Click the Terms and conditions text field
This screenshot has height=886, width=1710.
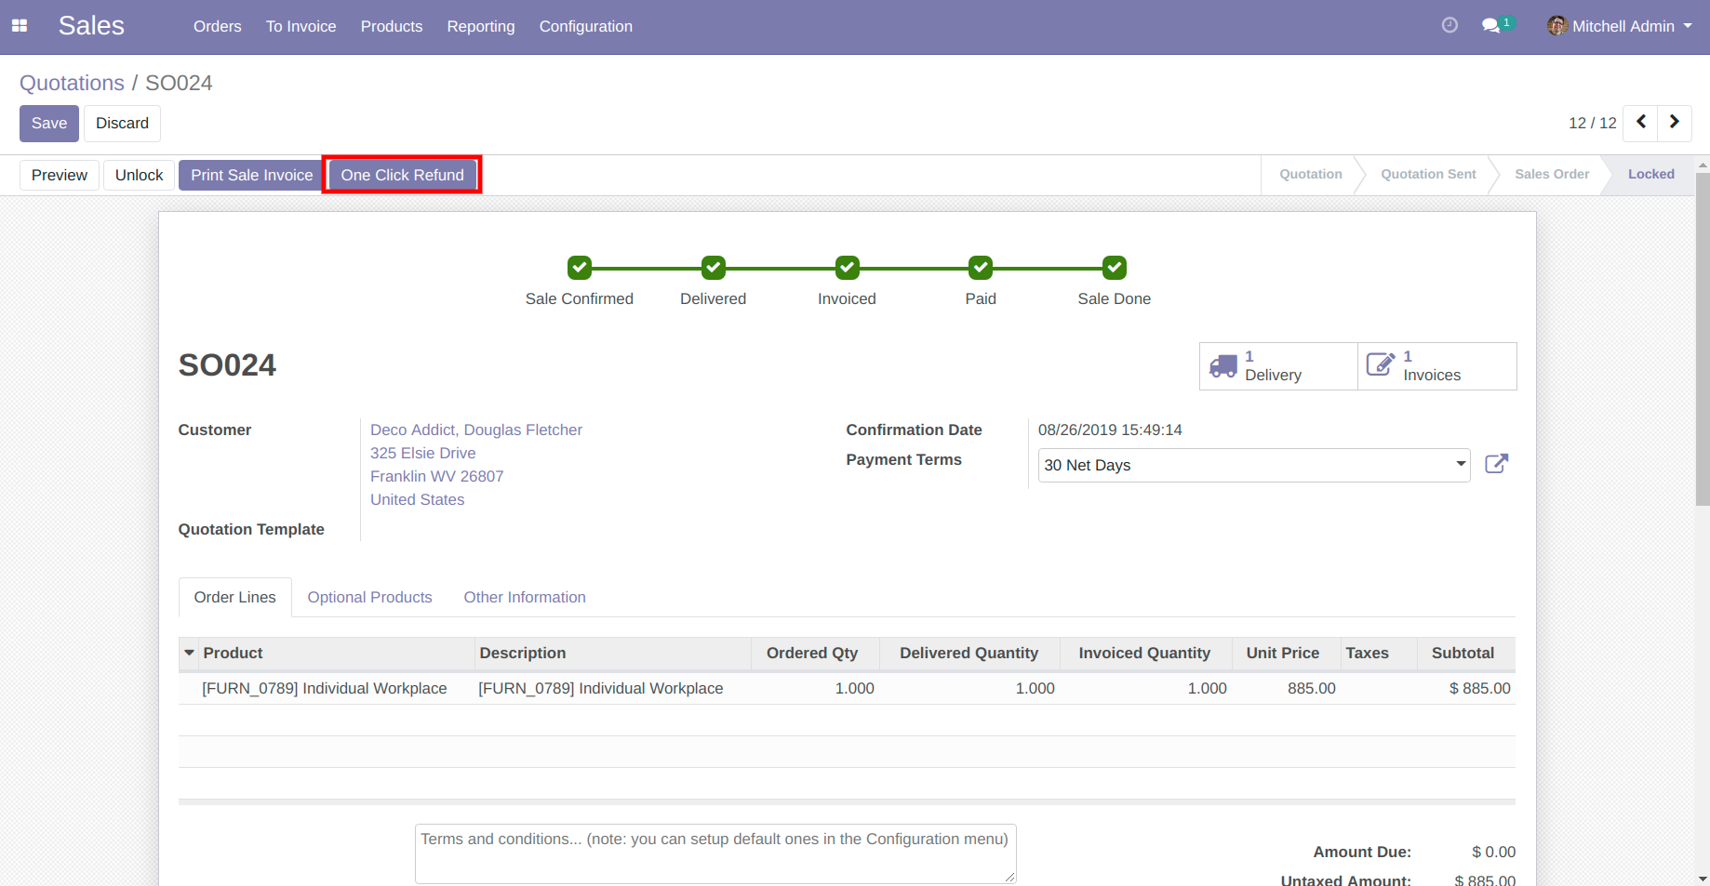click(x=715, y=853)
